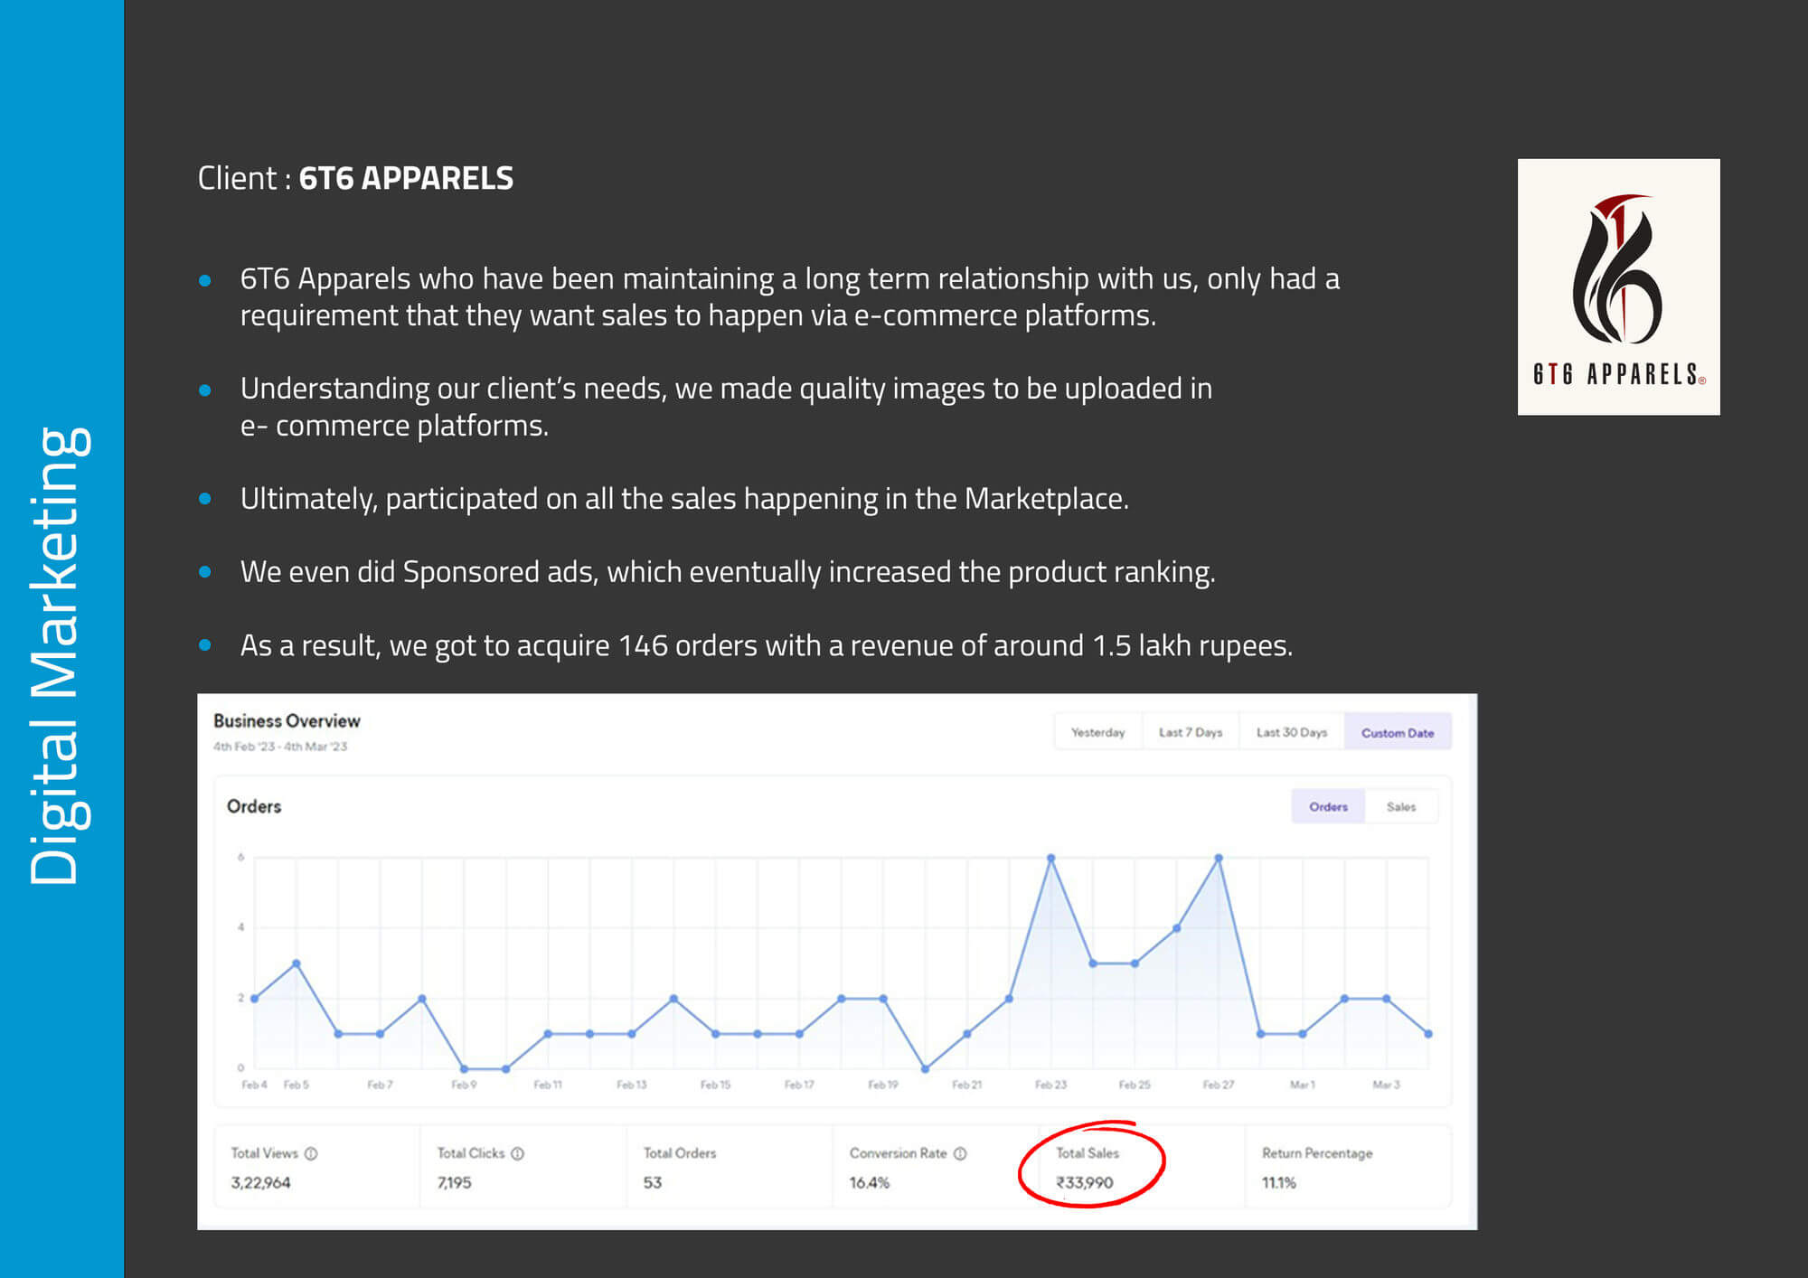Click the Feb 11 axis label
The image size is (1808, 1278).
(x=548, y=1085)
